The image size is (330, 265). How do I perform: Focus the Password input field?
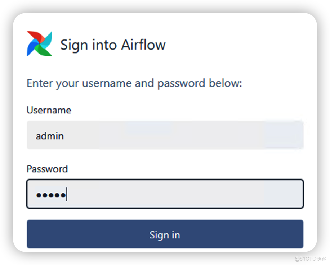point(165,194)
